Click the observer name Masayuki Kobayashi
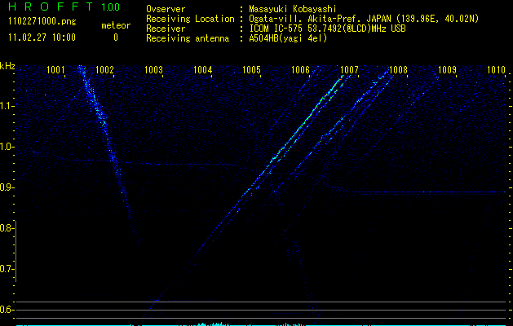Image resolution: width=513 pixels, height=326 pixels. pos(293,9)
